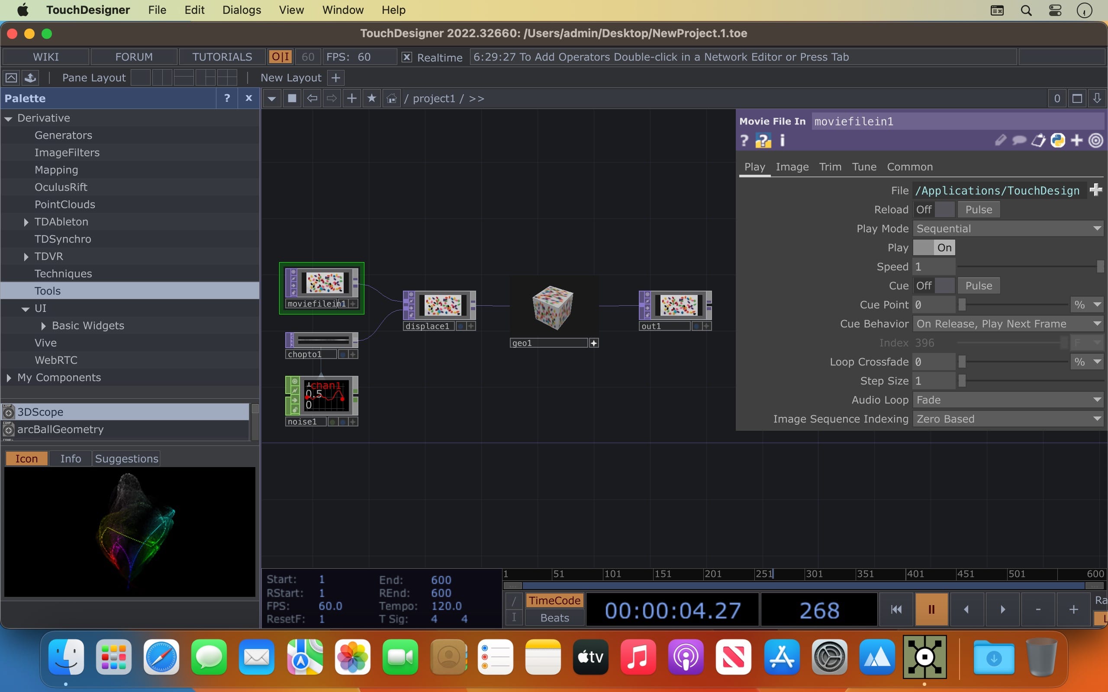Open the Audio Loop Fade dropdown
Image resolution: width=1108 pixels, height=692 pixels.
coord(1008,400)
